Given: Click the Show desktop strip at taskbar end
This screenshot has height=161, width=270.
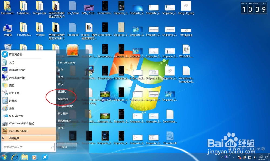Looking at the screenshot, I should coord(269,157).
